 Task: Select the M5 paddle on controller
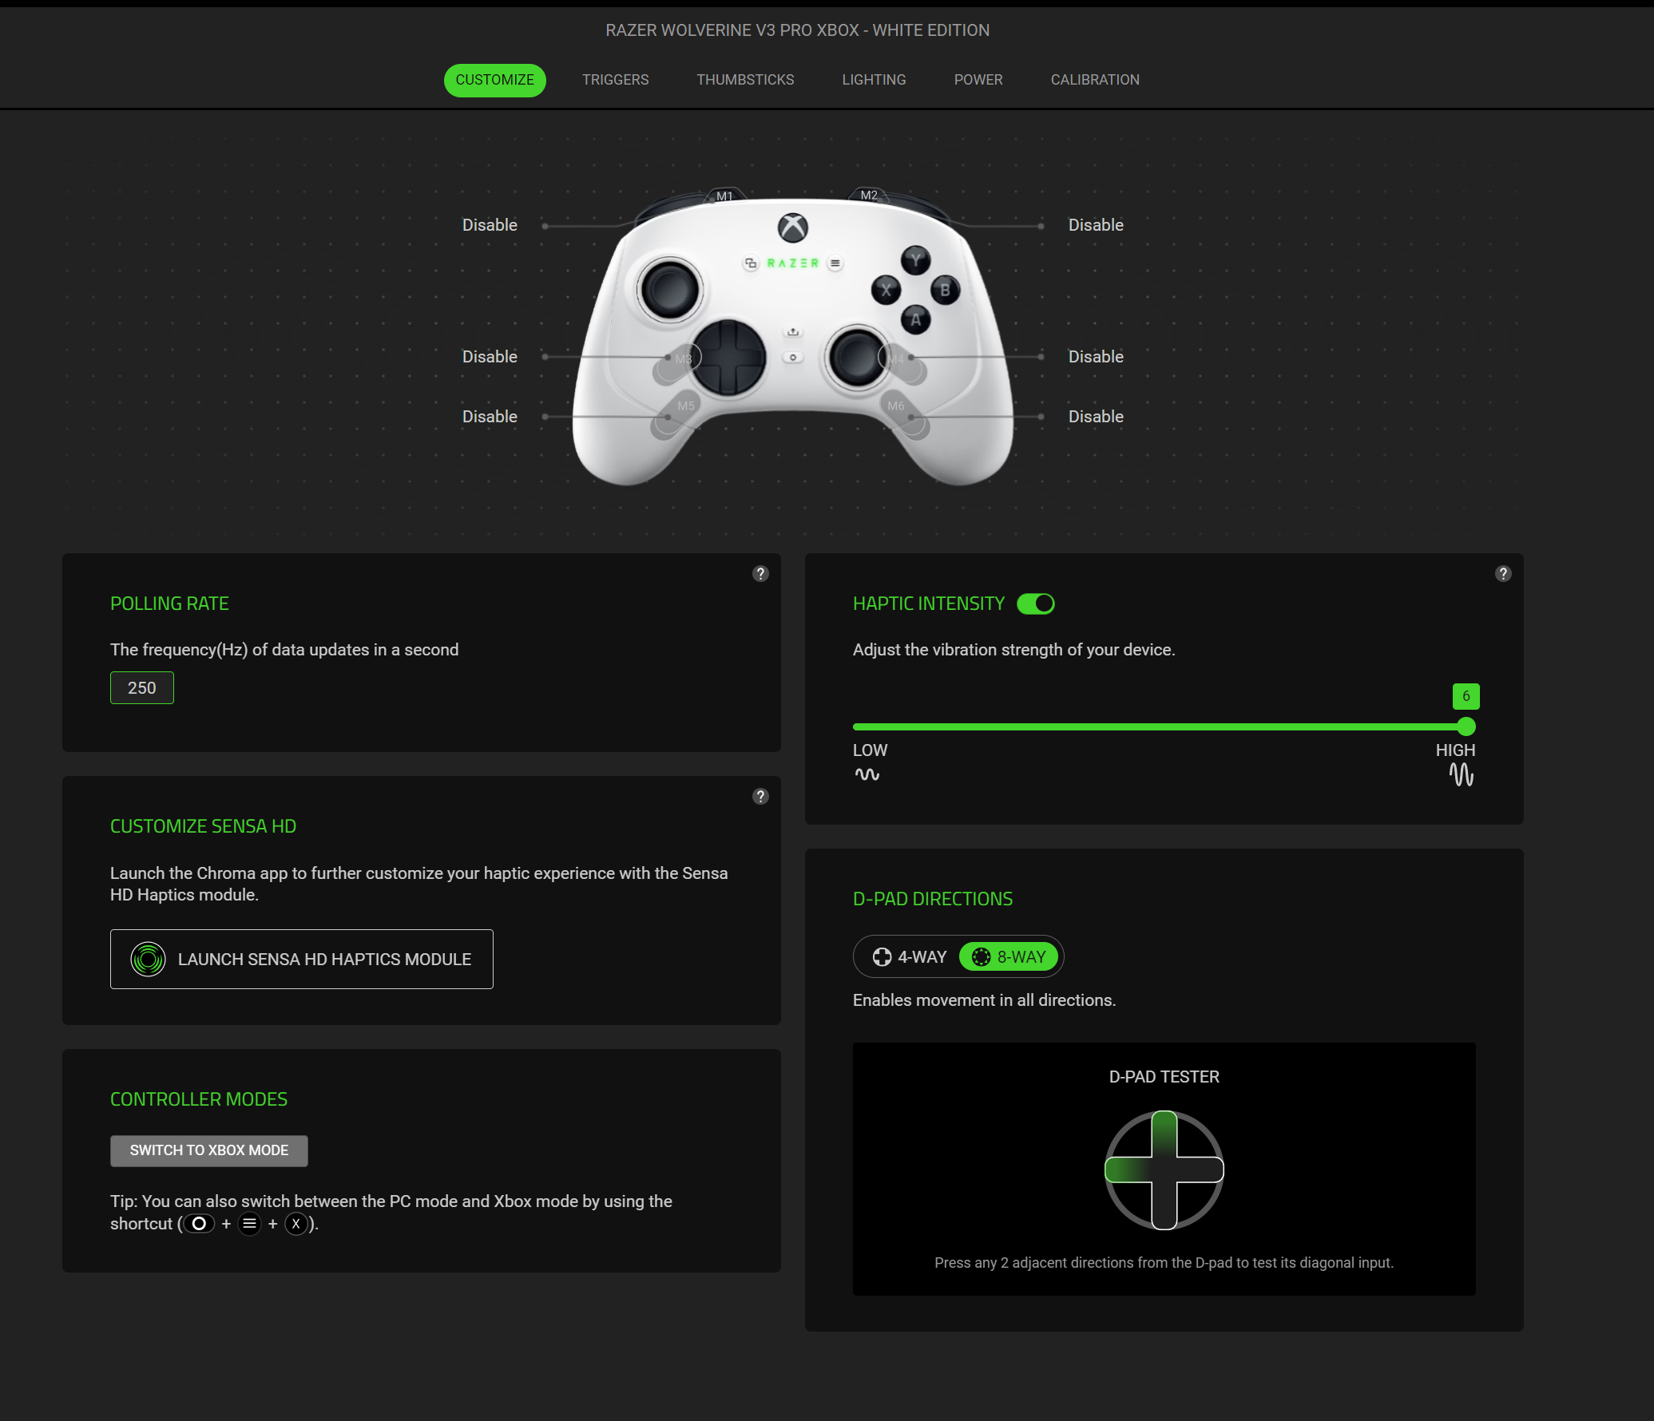pyautogui.click(x=676, y=414)
